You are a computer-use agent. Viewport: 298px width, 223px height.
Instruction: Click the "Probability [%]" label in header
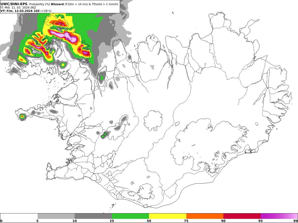pyautogui.click(x=40, y=4)
